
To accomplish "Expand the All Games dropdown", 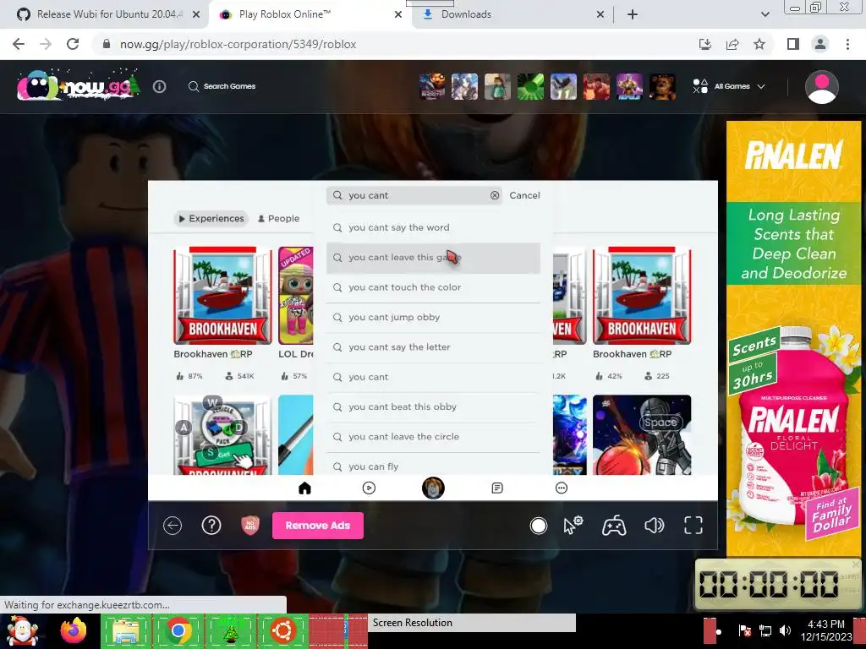I will click(x=729, y=86).
